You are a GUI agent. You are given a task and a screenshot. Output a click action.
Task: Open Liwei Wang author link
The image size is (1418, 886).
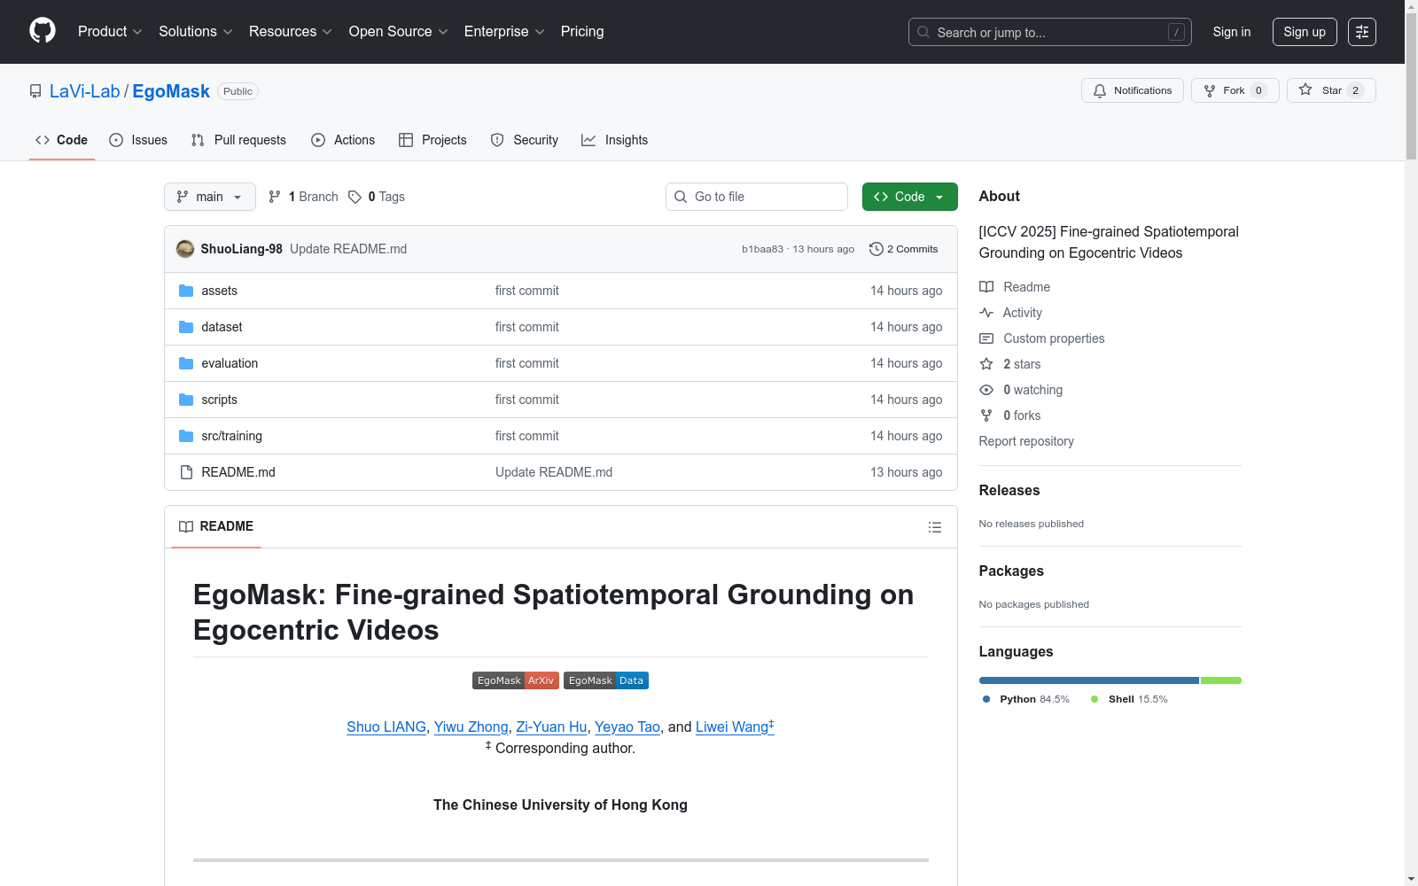(x=735, y=727)
